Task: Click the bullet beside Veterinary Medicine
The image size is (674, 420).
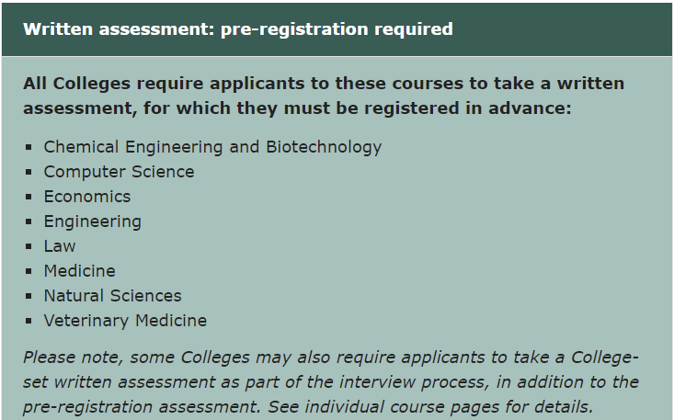Action: tap(29, 321)
